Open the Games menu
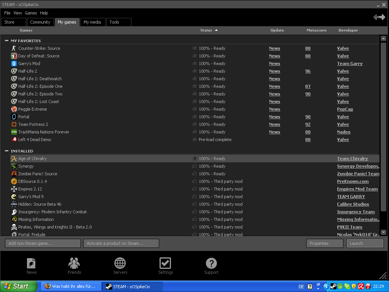Image resolution: width=389 pixels, height=292 pixels. click(31, 13)
